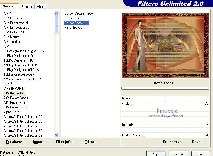Adjust the Noise slider

(165, 98)
